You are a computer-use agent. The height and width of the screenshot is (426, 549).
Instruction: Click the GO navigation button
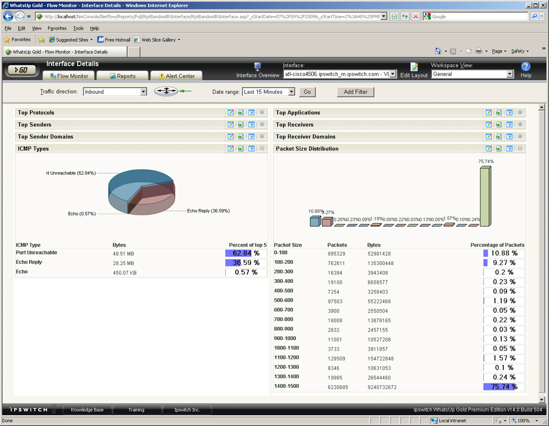click(22, 70)
